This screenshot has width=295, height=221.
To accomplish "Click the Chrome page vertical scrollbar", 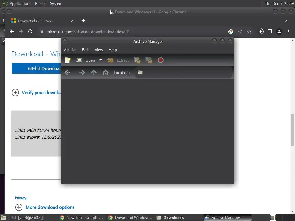I will [292, 130].
